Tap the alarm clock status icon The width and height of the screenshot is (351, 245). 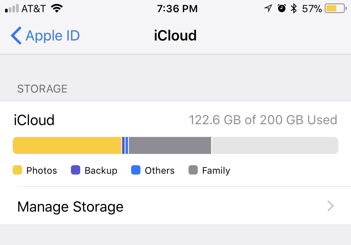[282, 9]
